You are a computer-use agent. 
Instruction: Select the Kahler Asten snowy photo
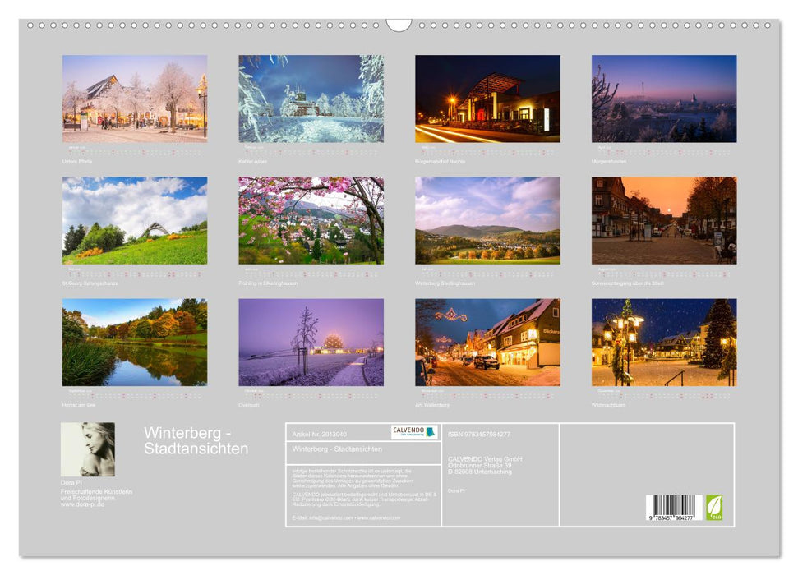[x=311, y=99]
